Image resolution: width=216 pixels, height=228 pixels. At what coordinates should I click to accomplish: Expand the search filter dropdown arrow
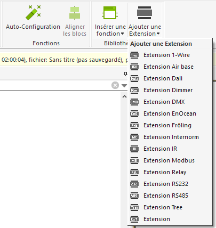124,86
